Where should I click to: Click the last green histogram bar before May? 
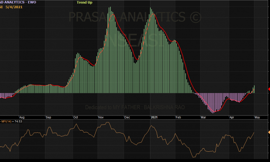[254, 89]
